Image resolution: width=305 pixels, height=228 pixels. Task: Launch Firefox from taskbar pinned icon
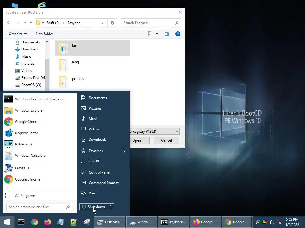(47, 222)
